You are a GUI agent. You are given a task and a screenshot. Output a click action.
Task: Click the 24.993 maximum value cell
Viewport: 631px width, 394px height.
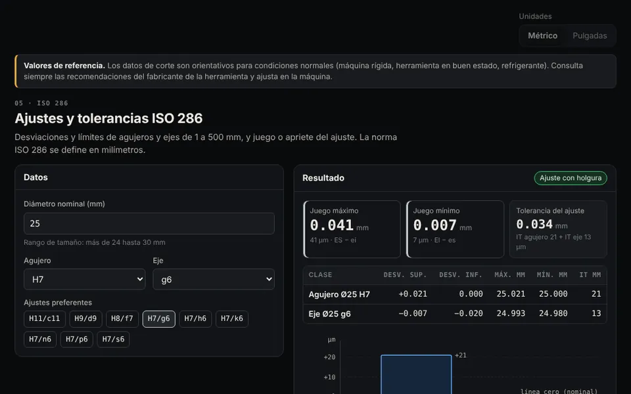coord(511,314)
